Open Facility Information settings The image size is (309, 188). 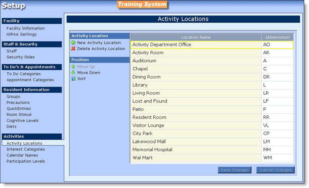click(25, 28)
